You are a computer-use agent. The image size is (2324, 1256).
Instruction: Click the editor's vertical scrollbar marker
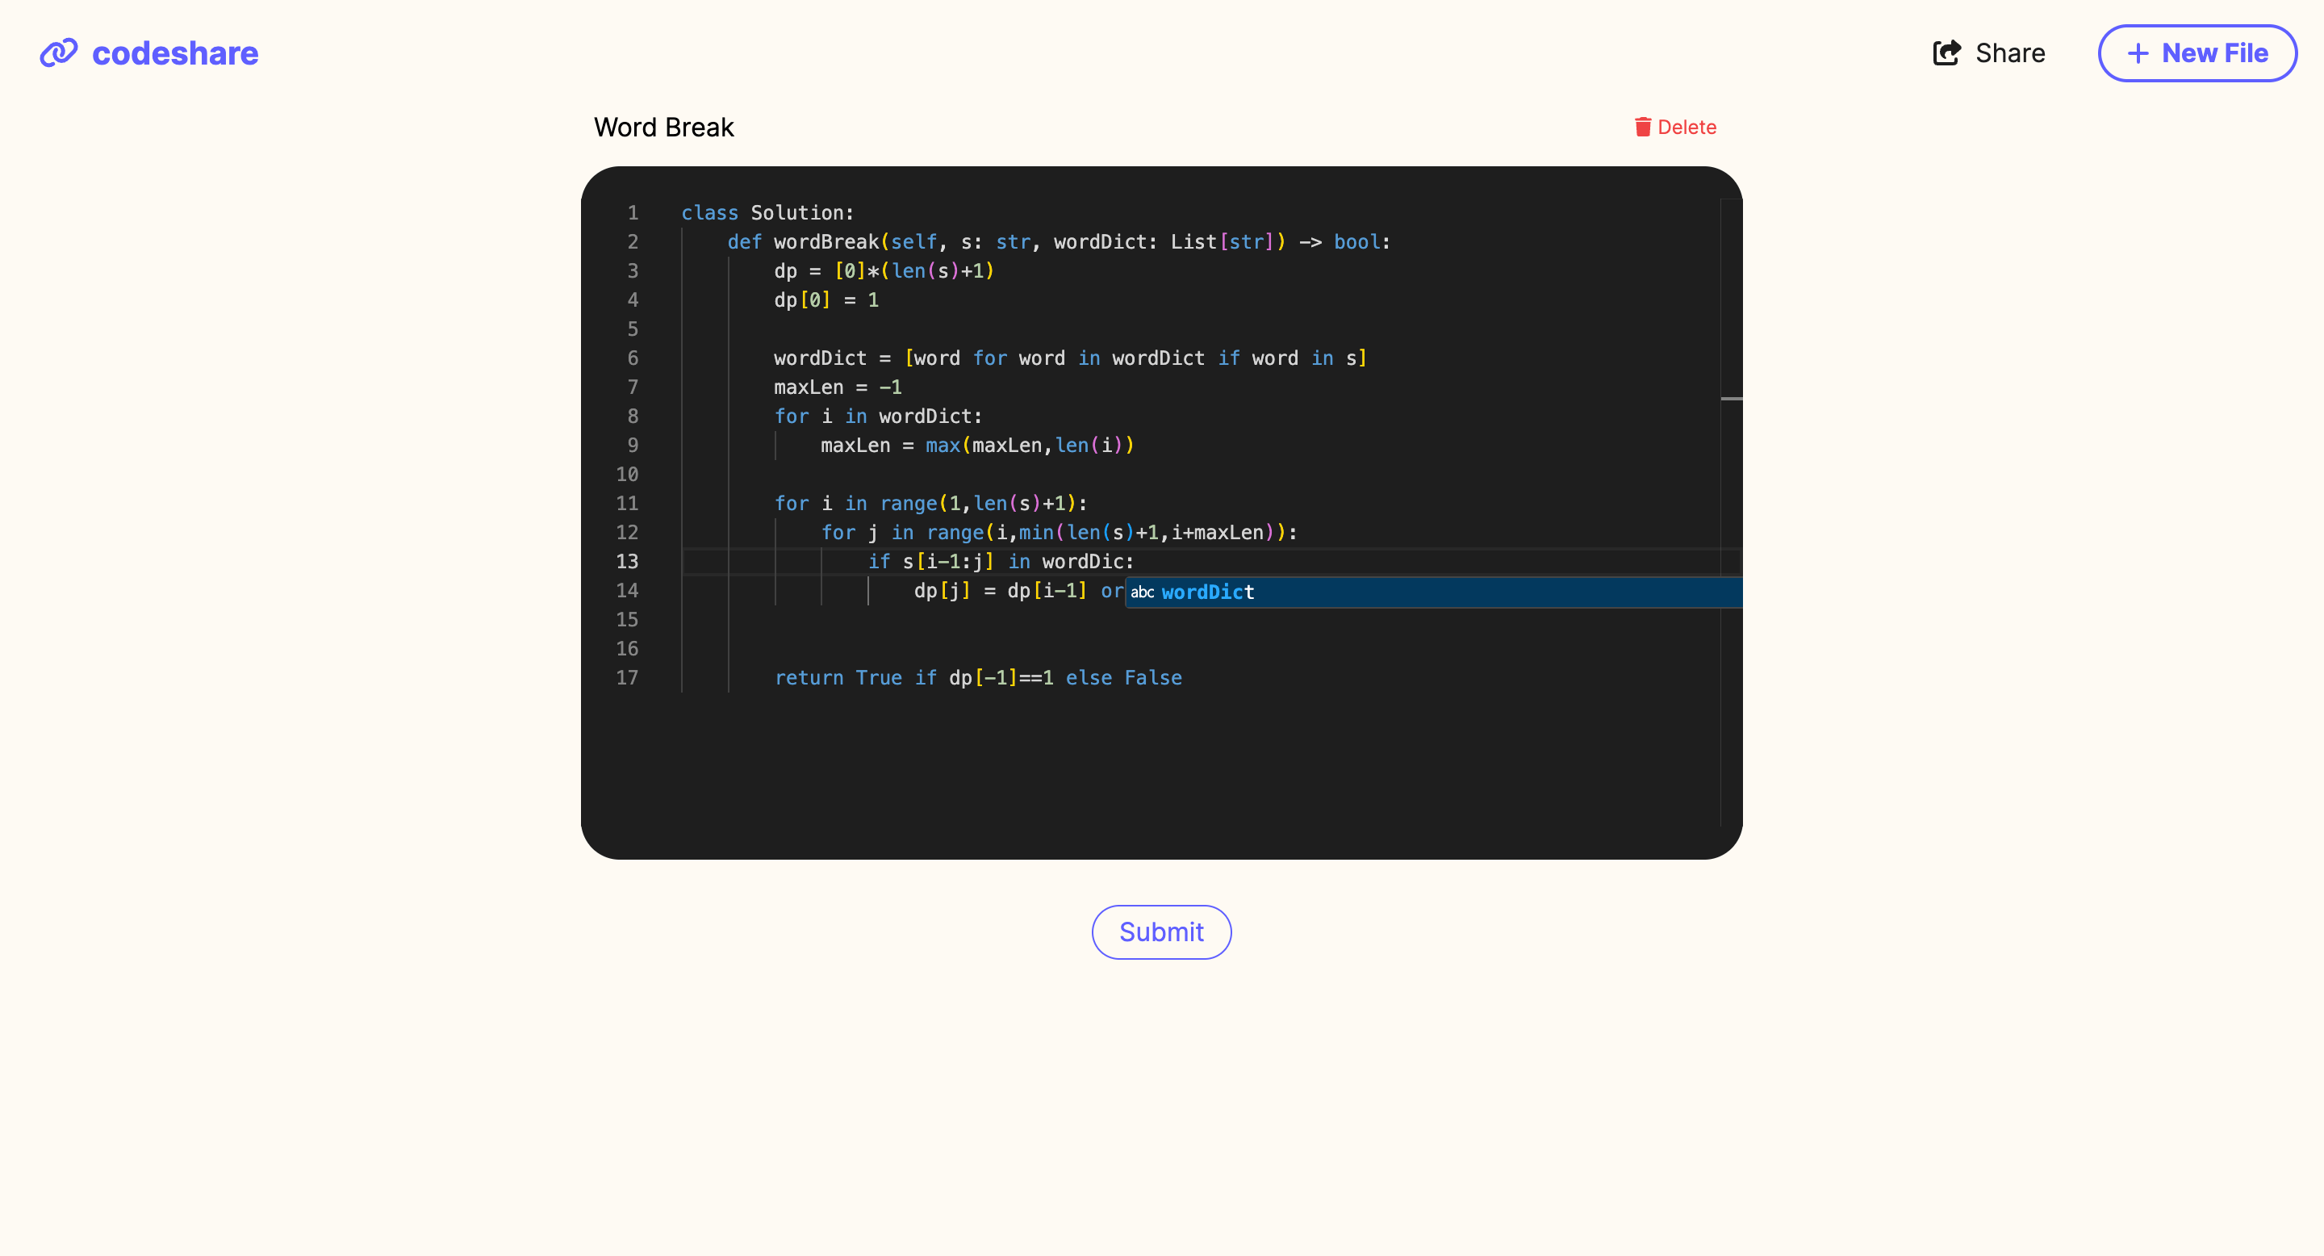pos(1731,398)
